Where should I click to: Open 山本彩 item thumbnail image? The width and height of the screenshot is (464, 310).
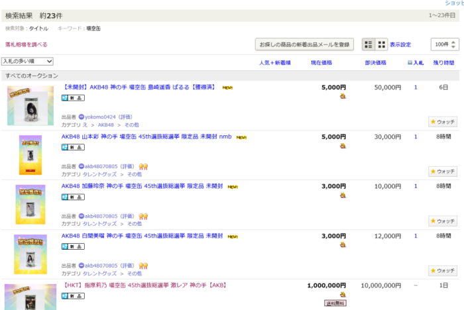pyautogui.click(x=30, y=155)
